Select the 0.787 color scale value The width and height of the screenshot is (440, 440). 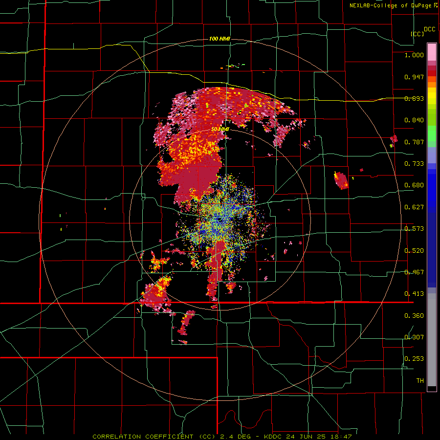pyautogui.click(x=414, y=142)
